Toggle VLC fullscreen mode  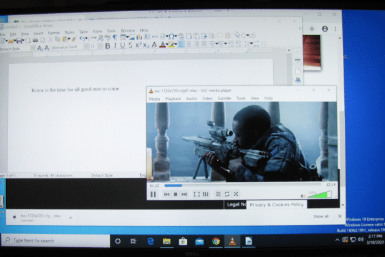[x=197, y=194]
